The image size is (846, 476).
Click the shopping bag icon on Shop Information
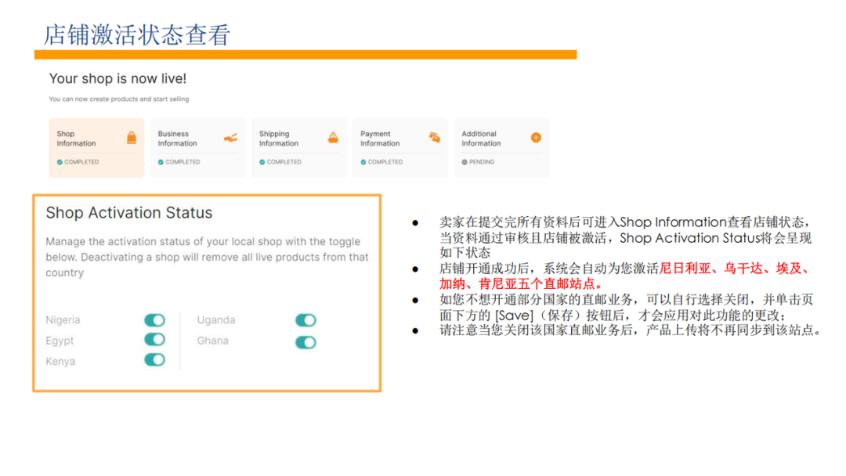coord(131,139)
